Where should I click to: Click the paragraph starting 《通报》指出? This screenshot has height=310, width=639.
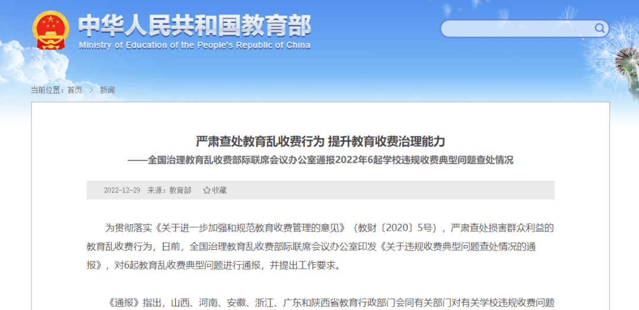click(331, 303)
